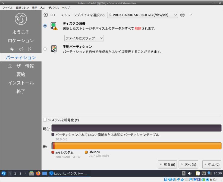This screenshot has width=223, height=182.
Task: Open the storage device selection dropdown
Action: click(x=142, y=15)
